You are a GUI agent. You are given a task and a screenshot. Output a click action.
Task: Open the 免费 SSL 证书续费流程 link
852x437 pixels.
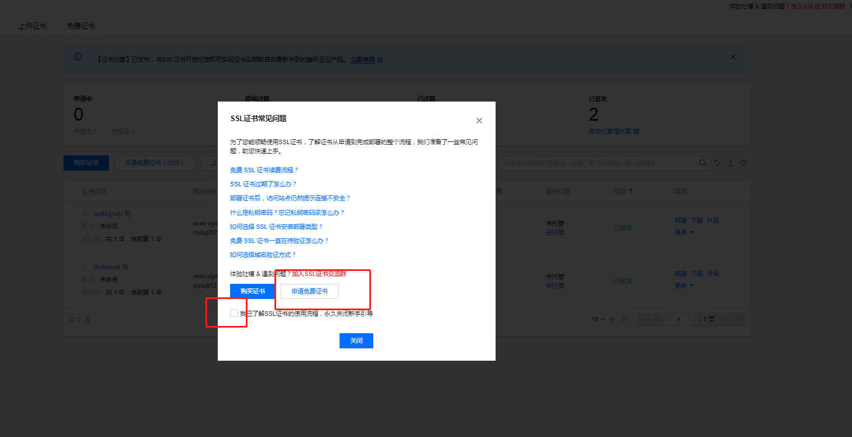coord(264,170)
